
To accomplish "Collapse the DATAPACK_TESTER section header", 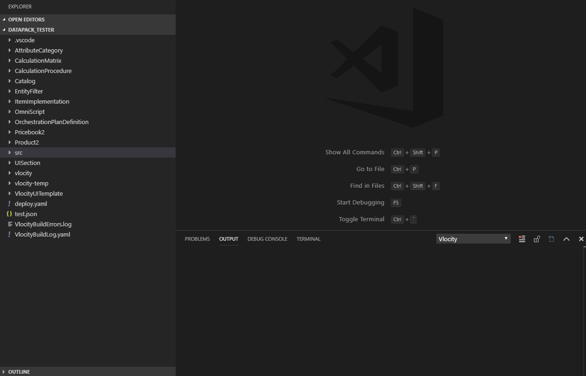I will [88, 30].
